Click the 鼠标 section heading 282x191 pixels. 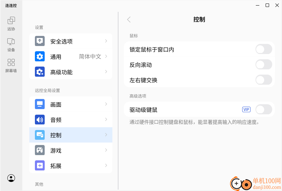click(134, 36)
